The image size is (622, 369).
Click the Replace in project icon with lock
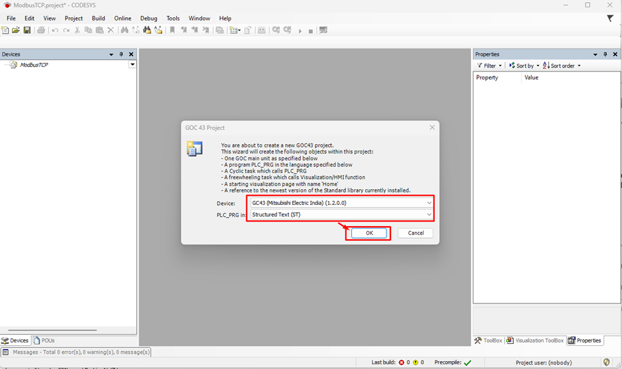(x=158, y=30)
